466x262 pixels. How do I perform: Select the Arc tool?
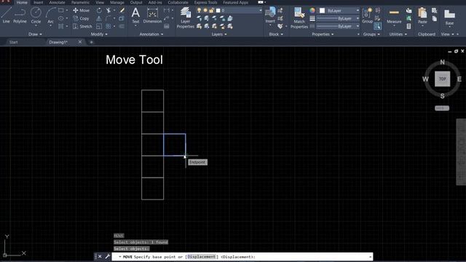click(51, 15)
